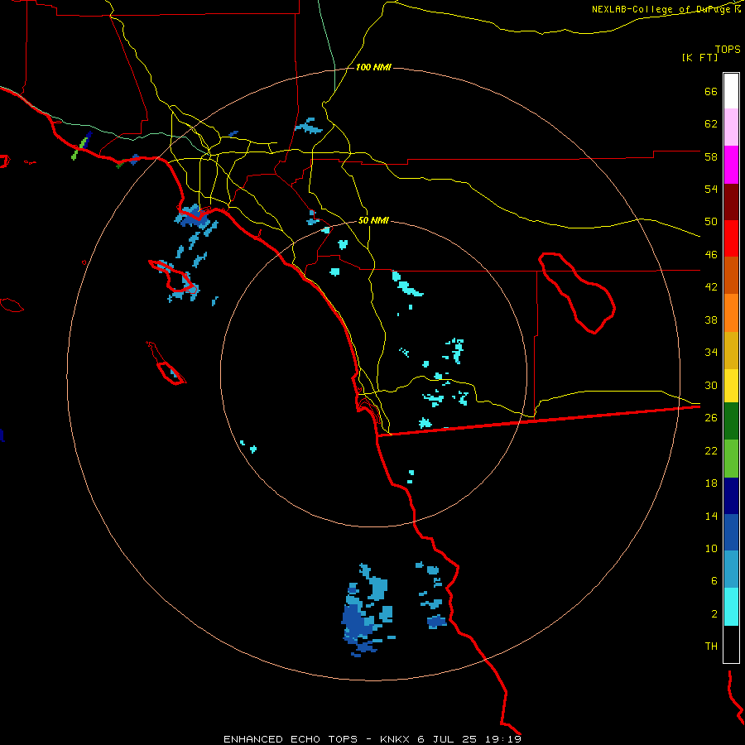The width and height of the screenshot is (745, 745).
Task: Click the 50 legend value
Action: click(711, 222)
